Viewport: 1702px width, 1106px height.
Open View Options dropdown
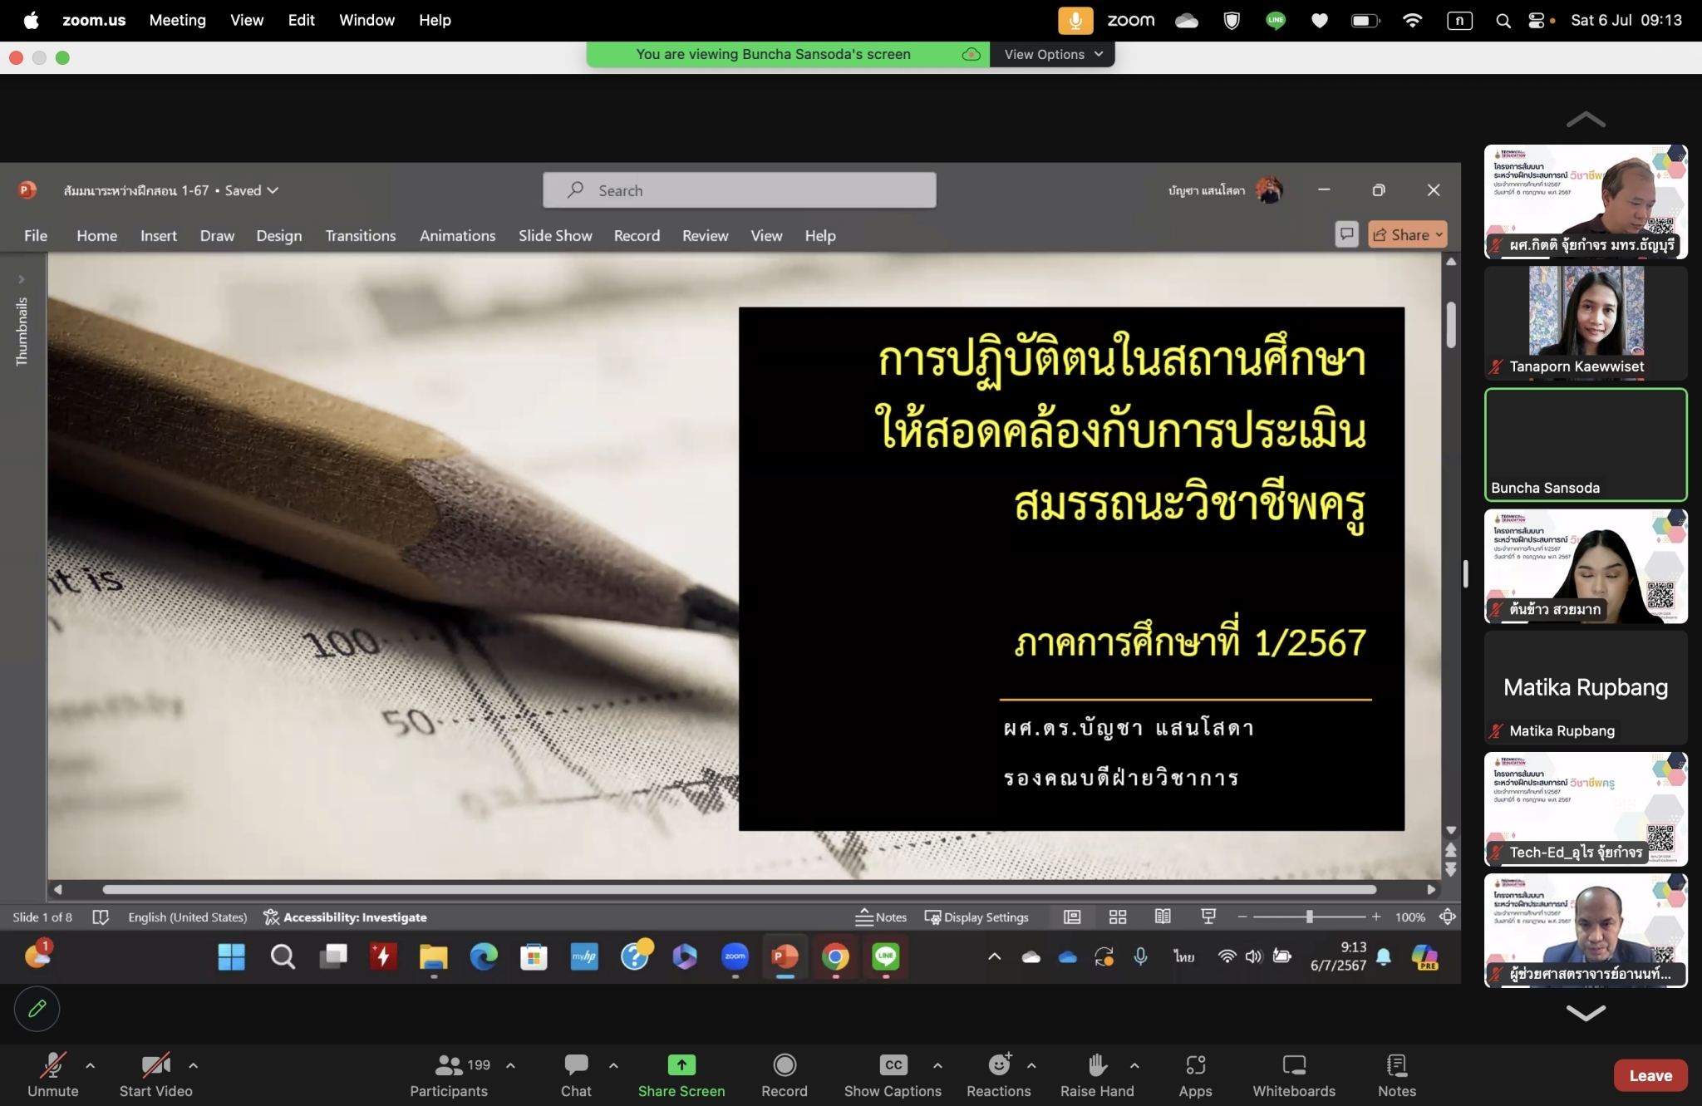[1052, 54]
